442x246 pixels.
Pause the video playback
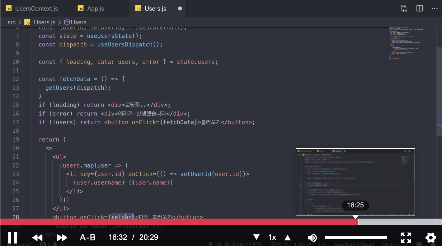pos(12,238)
